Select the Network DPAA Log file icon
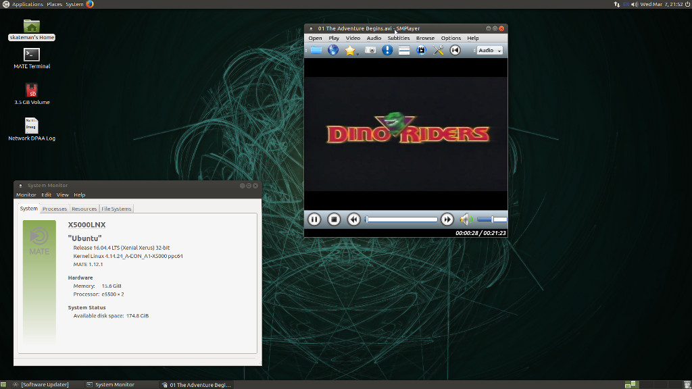 [x=32, y=129]
